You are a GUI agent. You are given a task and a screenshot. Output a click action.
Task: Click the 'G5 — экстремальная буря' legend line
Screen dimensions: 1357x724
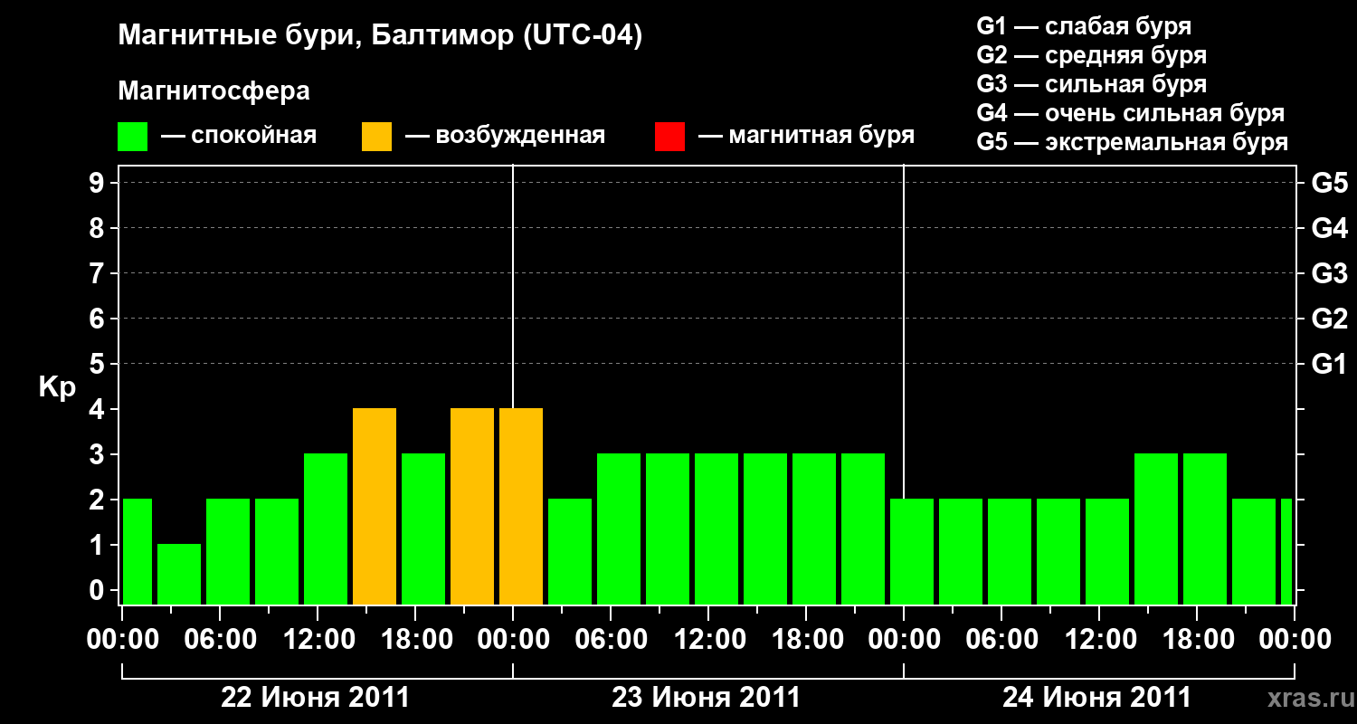1133,142
